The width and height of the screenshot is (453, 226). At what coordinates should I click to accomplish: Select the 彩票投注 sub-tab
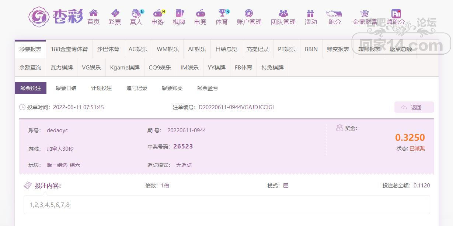click(x=31, y=88)
